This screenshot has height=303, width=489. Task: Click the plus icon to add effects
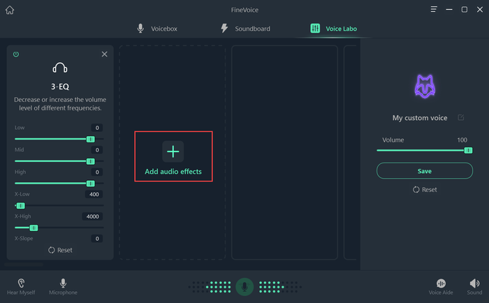click(x=173, y=151)
